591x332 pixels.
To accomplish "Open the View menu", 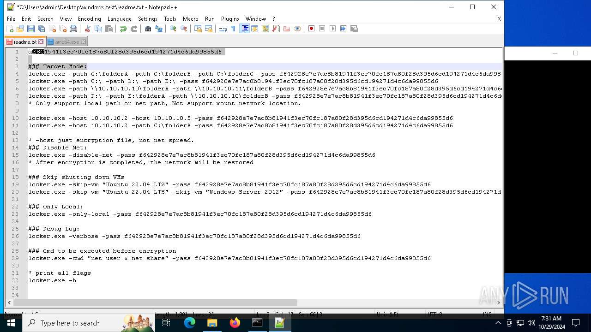I will pyautogui.click(x=66, y=19).
